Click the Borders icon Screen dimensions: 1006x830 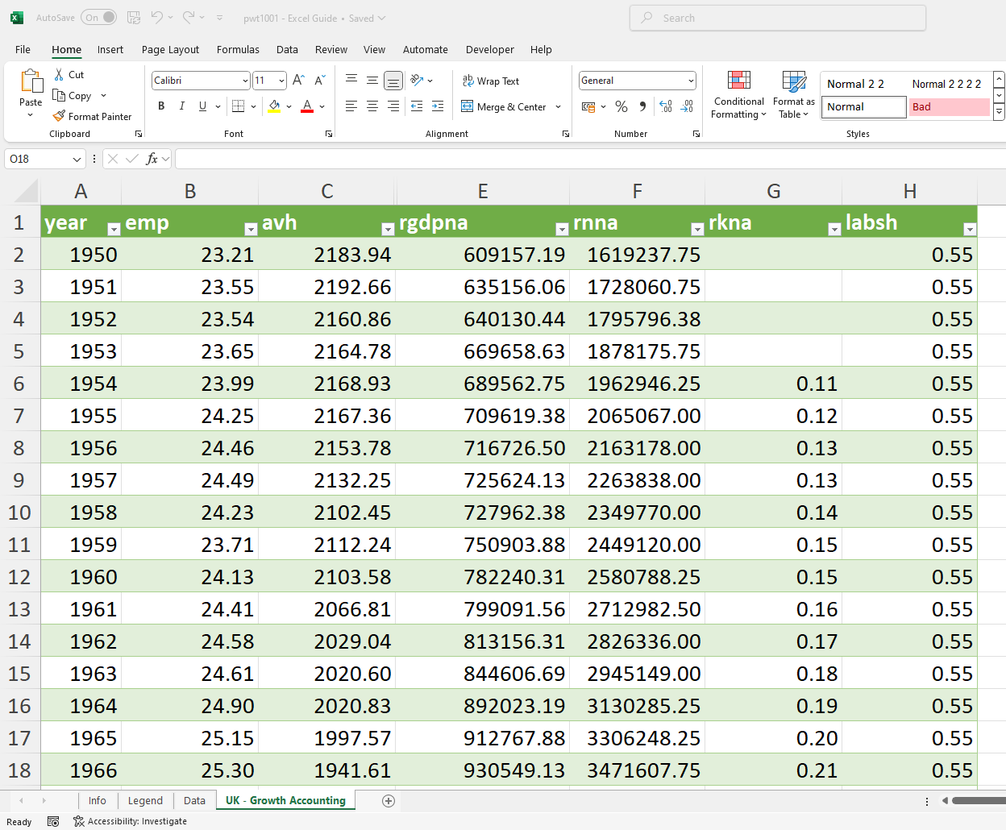tap(238, 106)
